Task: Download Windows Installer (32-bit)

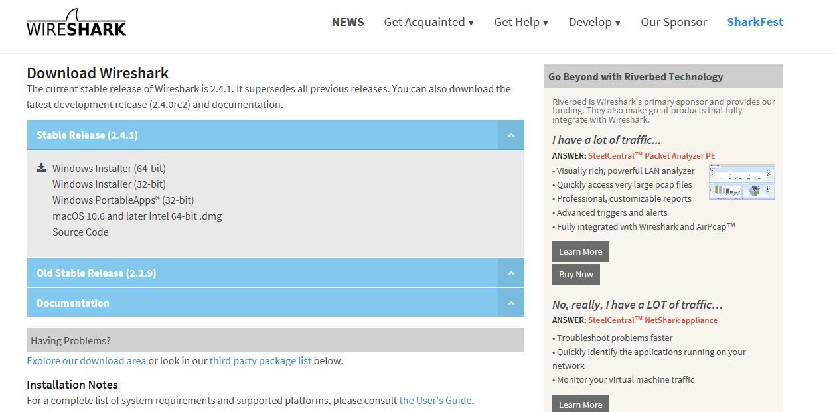Action: pyautogui.click(x=109, y=184)
